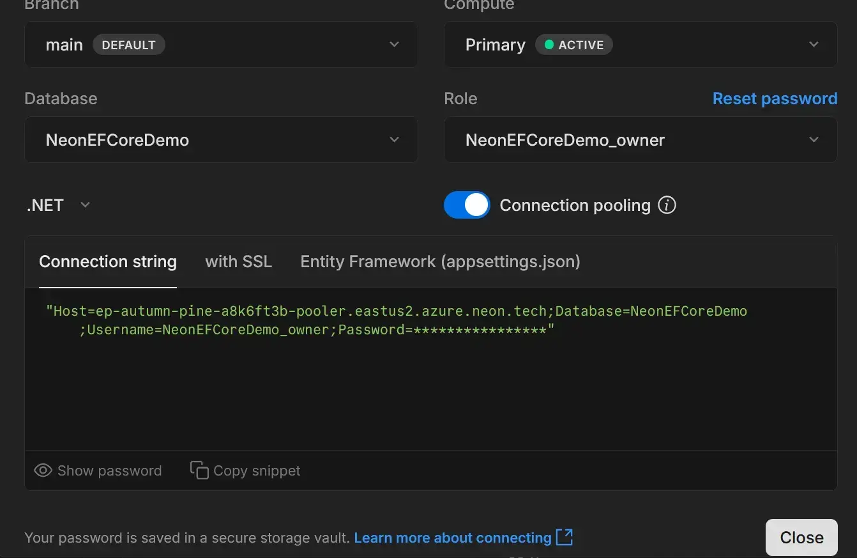Click the external link icon after Learn more

pos(565,537)
